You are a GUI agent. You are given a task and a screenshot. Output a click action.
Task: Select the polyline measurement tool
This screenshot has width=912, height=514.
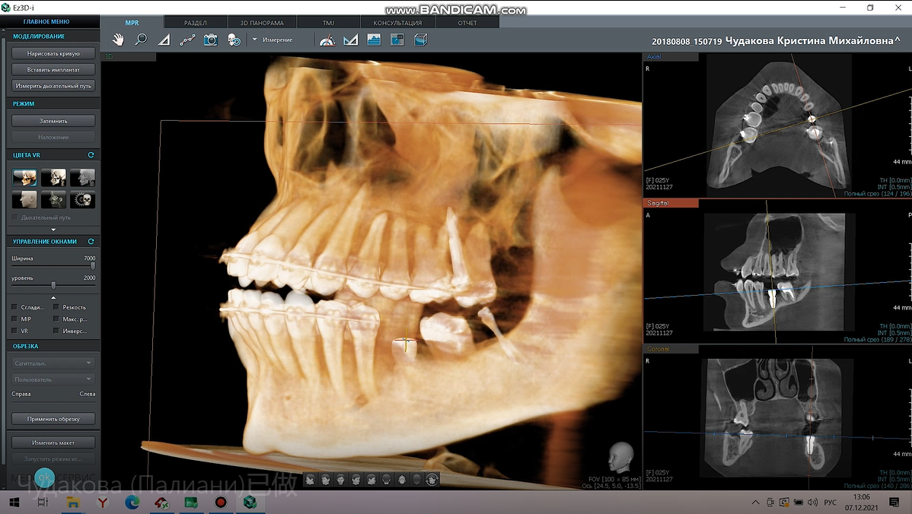pos(187,40)
